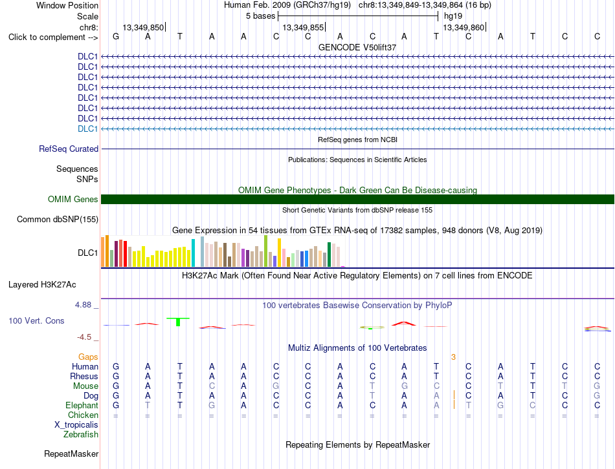
Task: Click the red PhyloP peak under base A
Action: coord(404,324)
